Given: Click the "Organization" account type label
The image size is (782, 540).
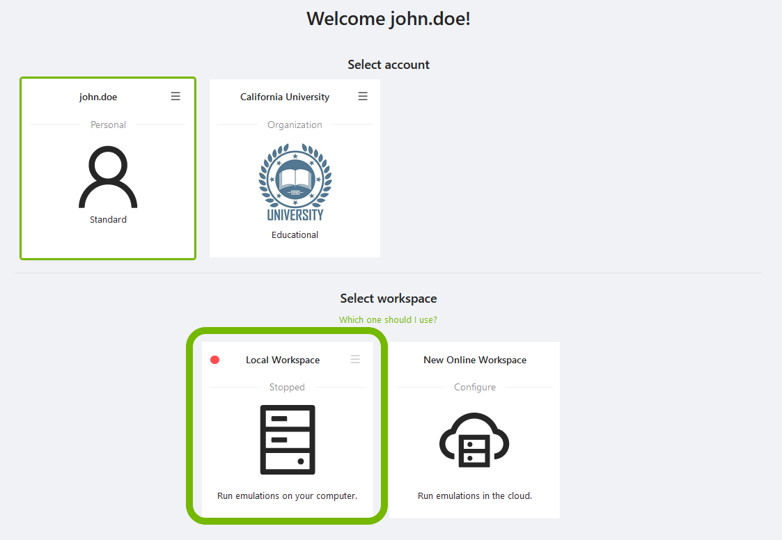Looking at the screenshot, I should click(x=295, y=125).
